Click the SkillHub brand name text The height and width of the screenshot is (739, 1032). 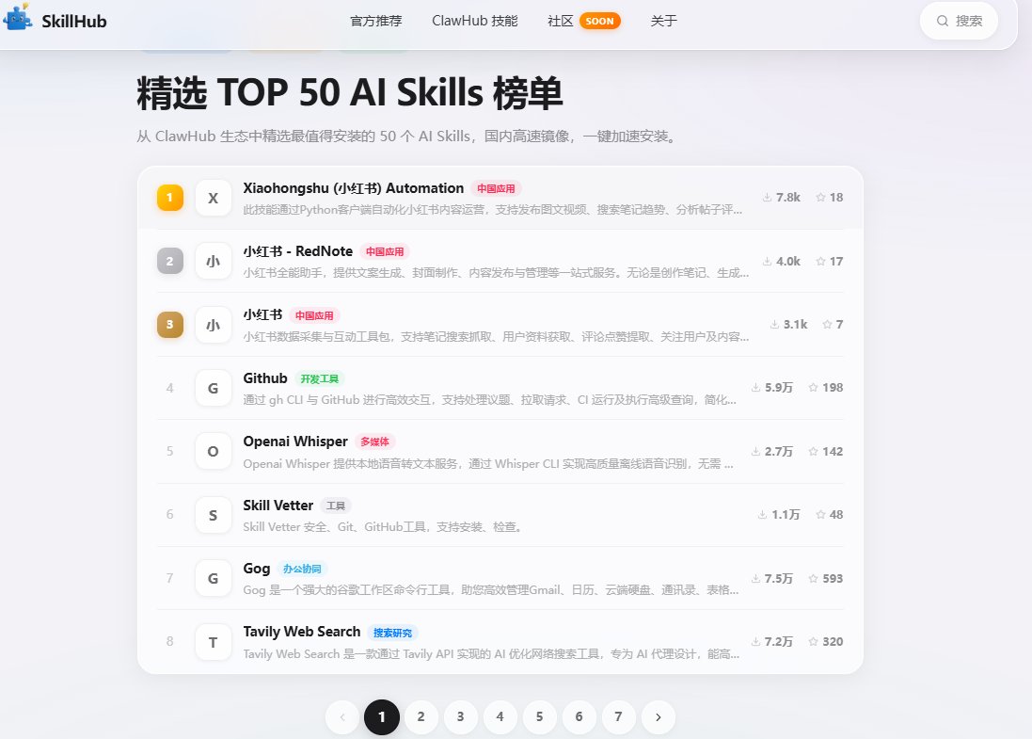click(73, 21)
